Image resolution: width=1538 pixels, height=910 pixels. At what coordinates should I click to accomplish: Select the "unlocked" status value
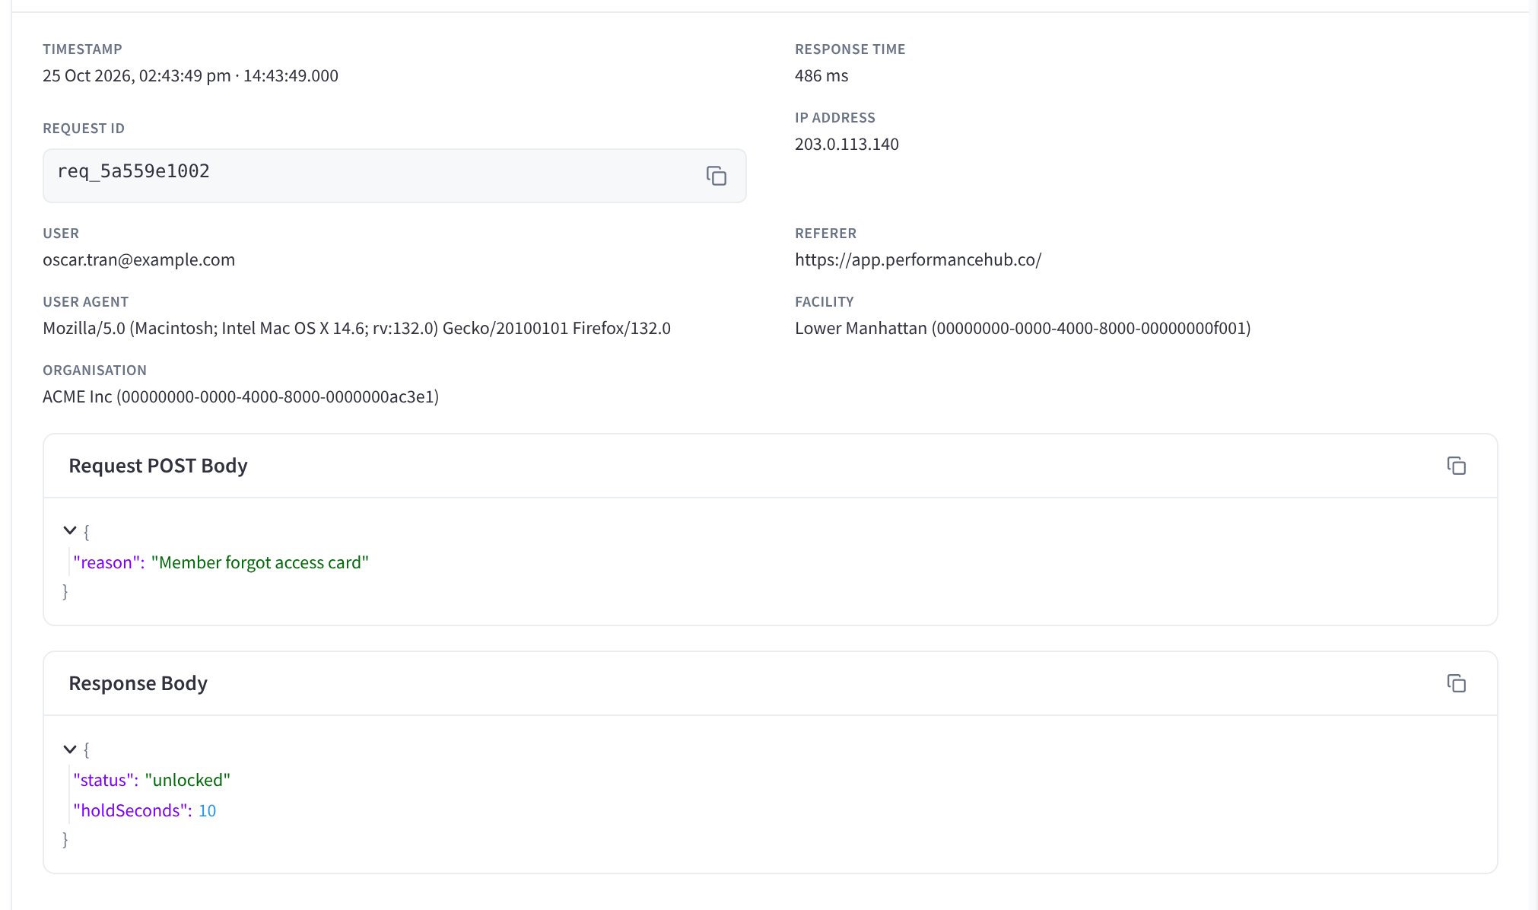pyautogui.click(x=188, y=780)
